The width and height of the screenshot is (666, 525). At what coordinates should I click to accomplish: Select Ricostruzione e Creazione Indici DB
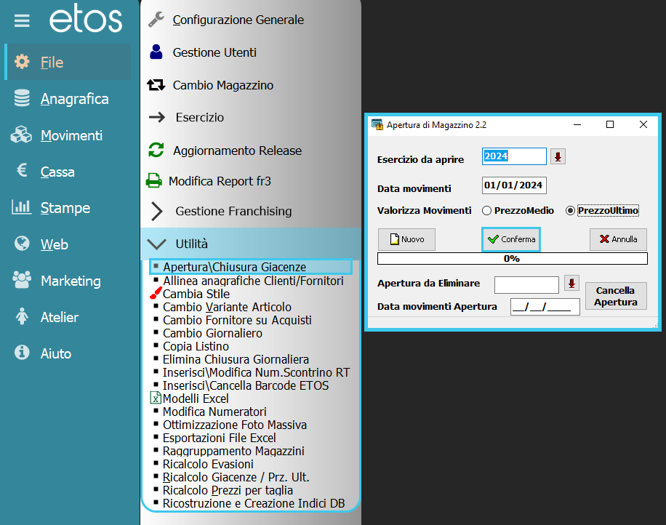click(254, 503)
